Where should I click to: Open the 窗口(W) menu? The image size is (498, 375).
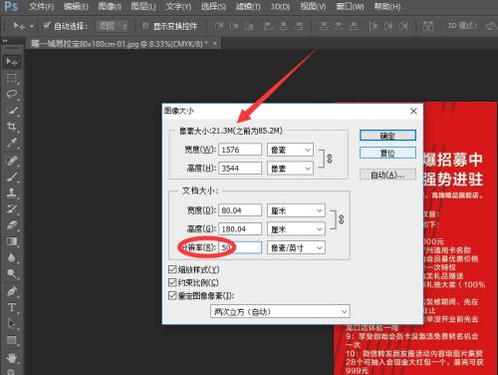[x=351, y=6]
